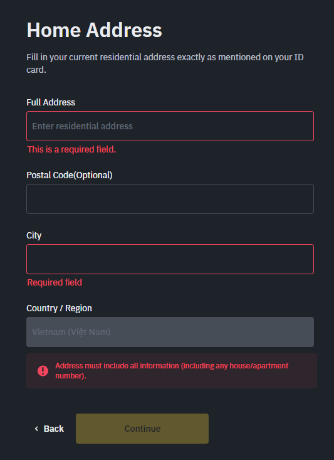Click the yellow Continue button
Screen dimensions: 334x460
(x=142, y=429)
